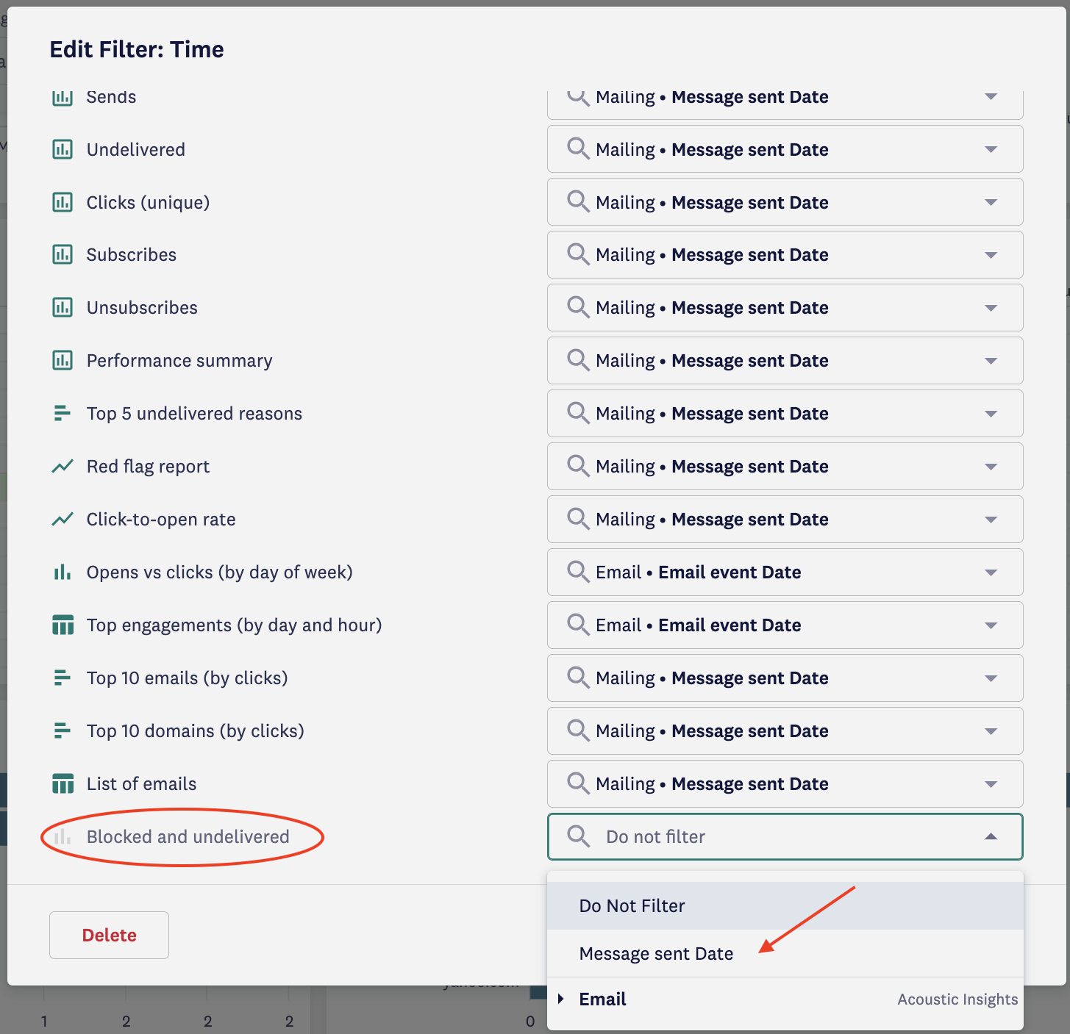Choose Message sent Date from the list
This screenshot has height=1034, width=1070.
[656, 954]
